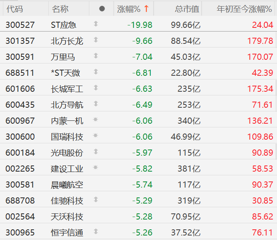Image resolution: width=277 pixels, height=240 pixels.
Task: Open the 天沃科技 stock name
Action: [x=67, y=217]
